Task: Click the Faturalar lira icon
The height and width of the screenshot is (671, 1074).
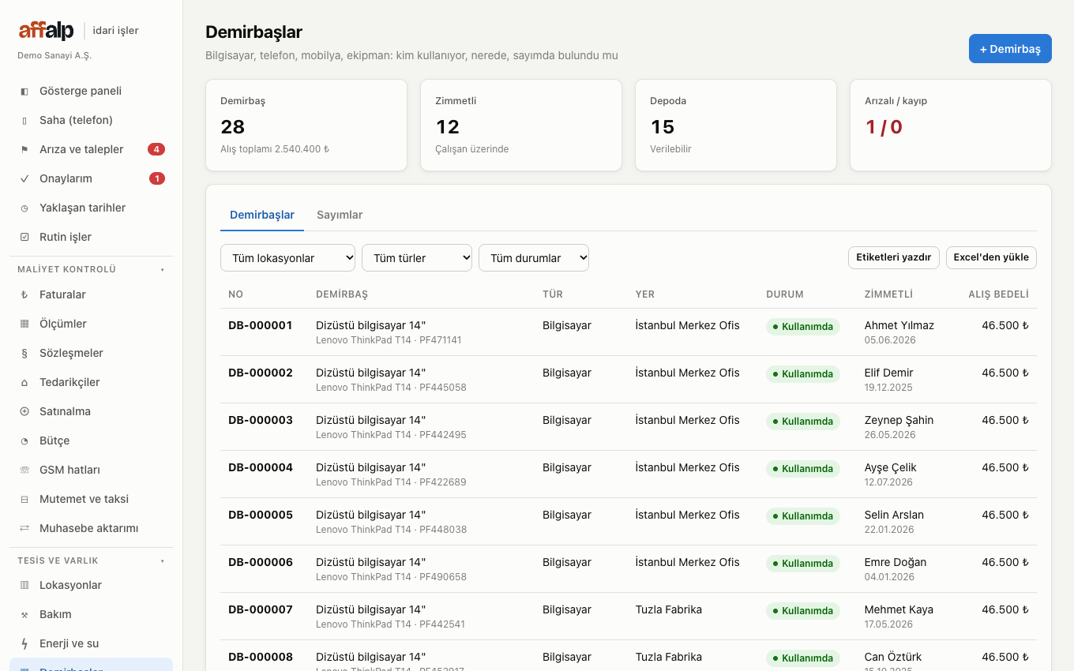Action: pos(24,295)
